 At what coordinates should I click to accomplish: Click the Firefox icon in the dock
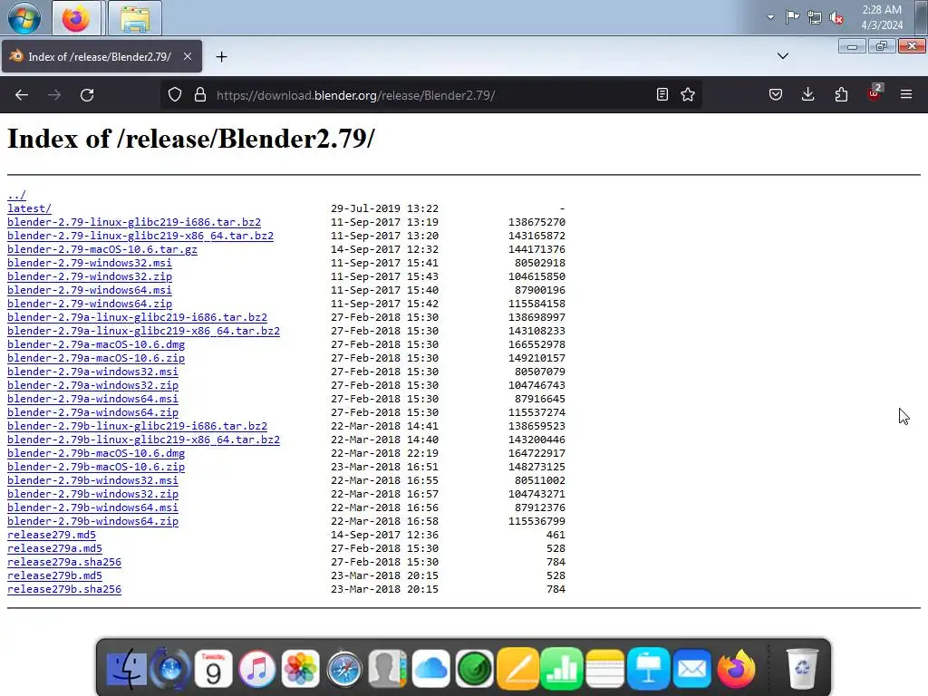coord(736,670)
